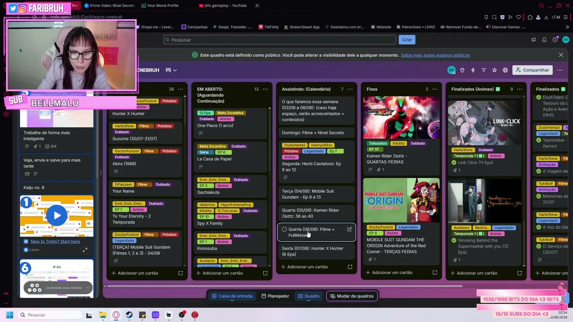The height and width of the screenshot is (322, 573).
Task: Open the board visibility globe icon
Action: tap(505, 70)
